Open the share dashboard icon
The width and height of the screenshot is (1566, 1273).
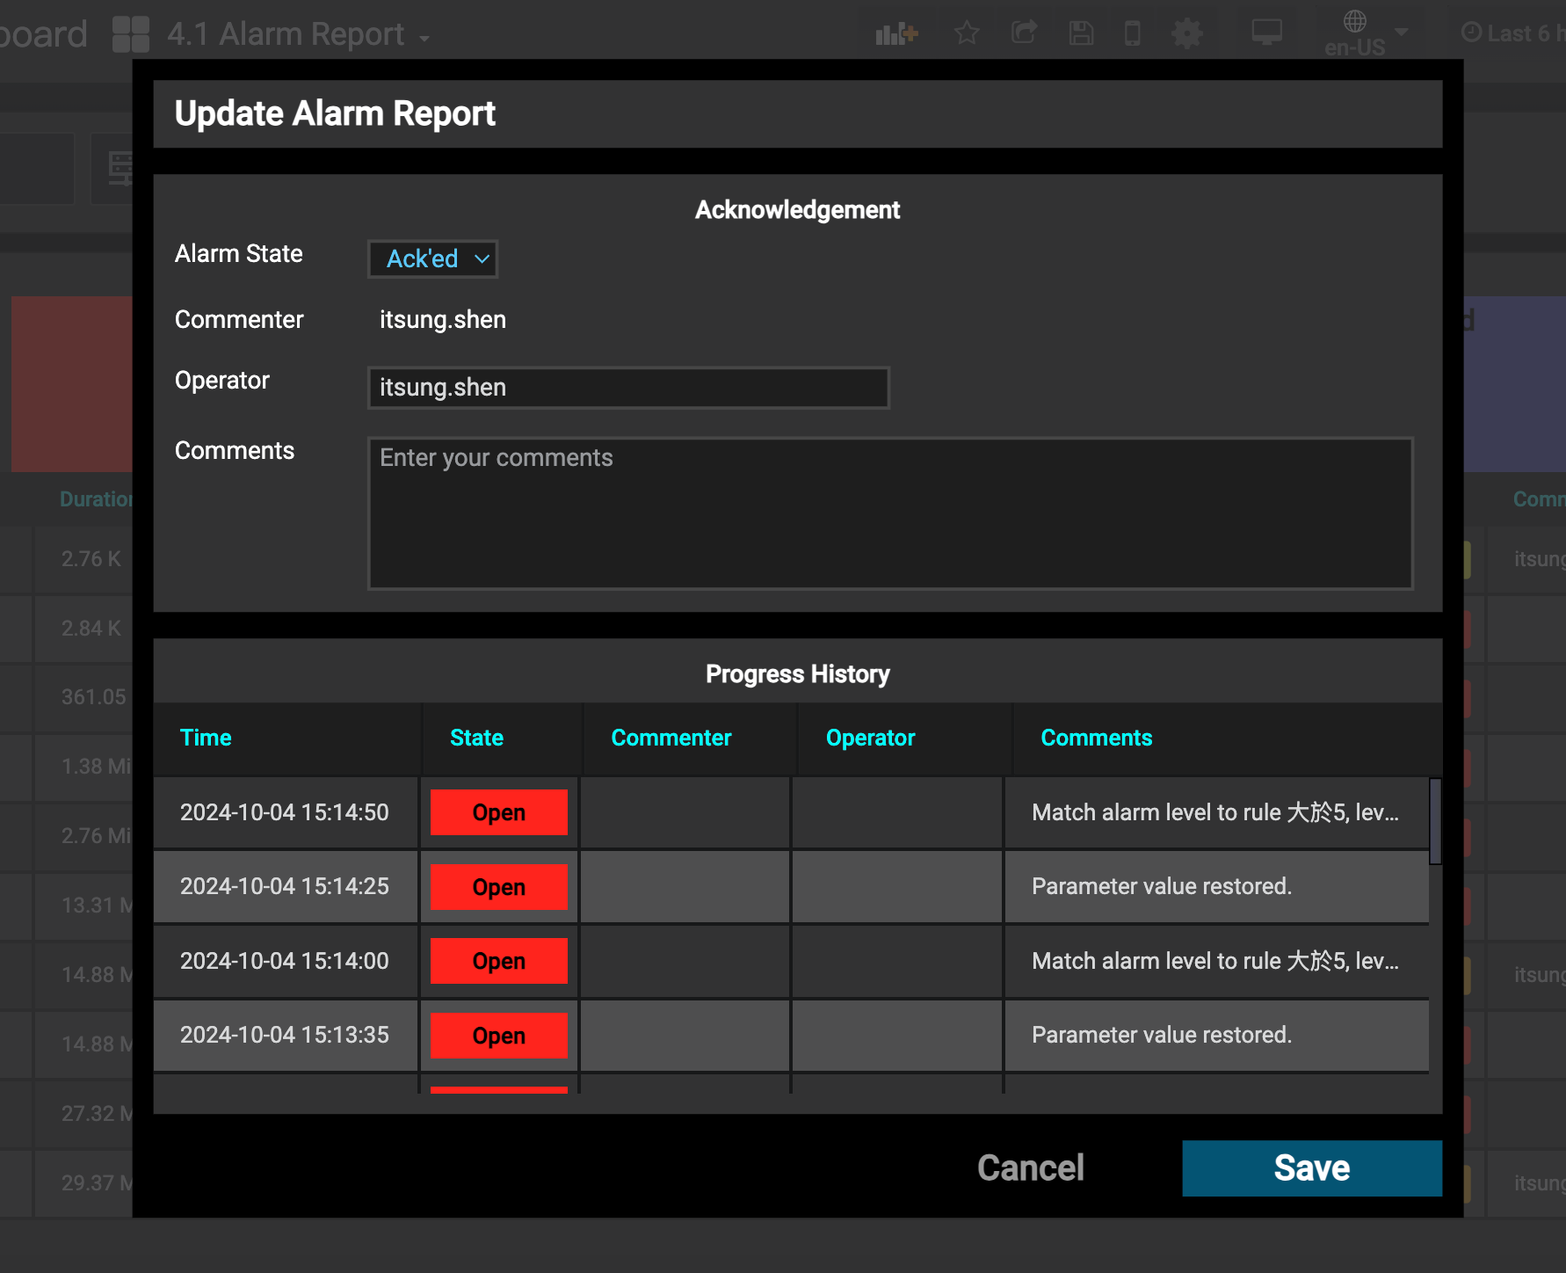[1024, 33]
